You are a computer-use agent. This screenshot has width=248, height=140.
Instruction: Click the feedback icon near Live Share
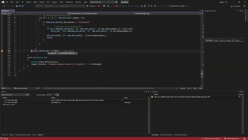click(245, 6)
